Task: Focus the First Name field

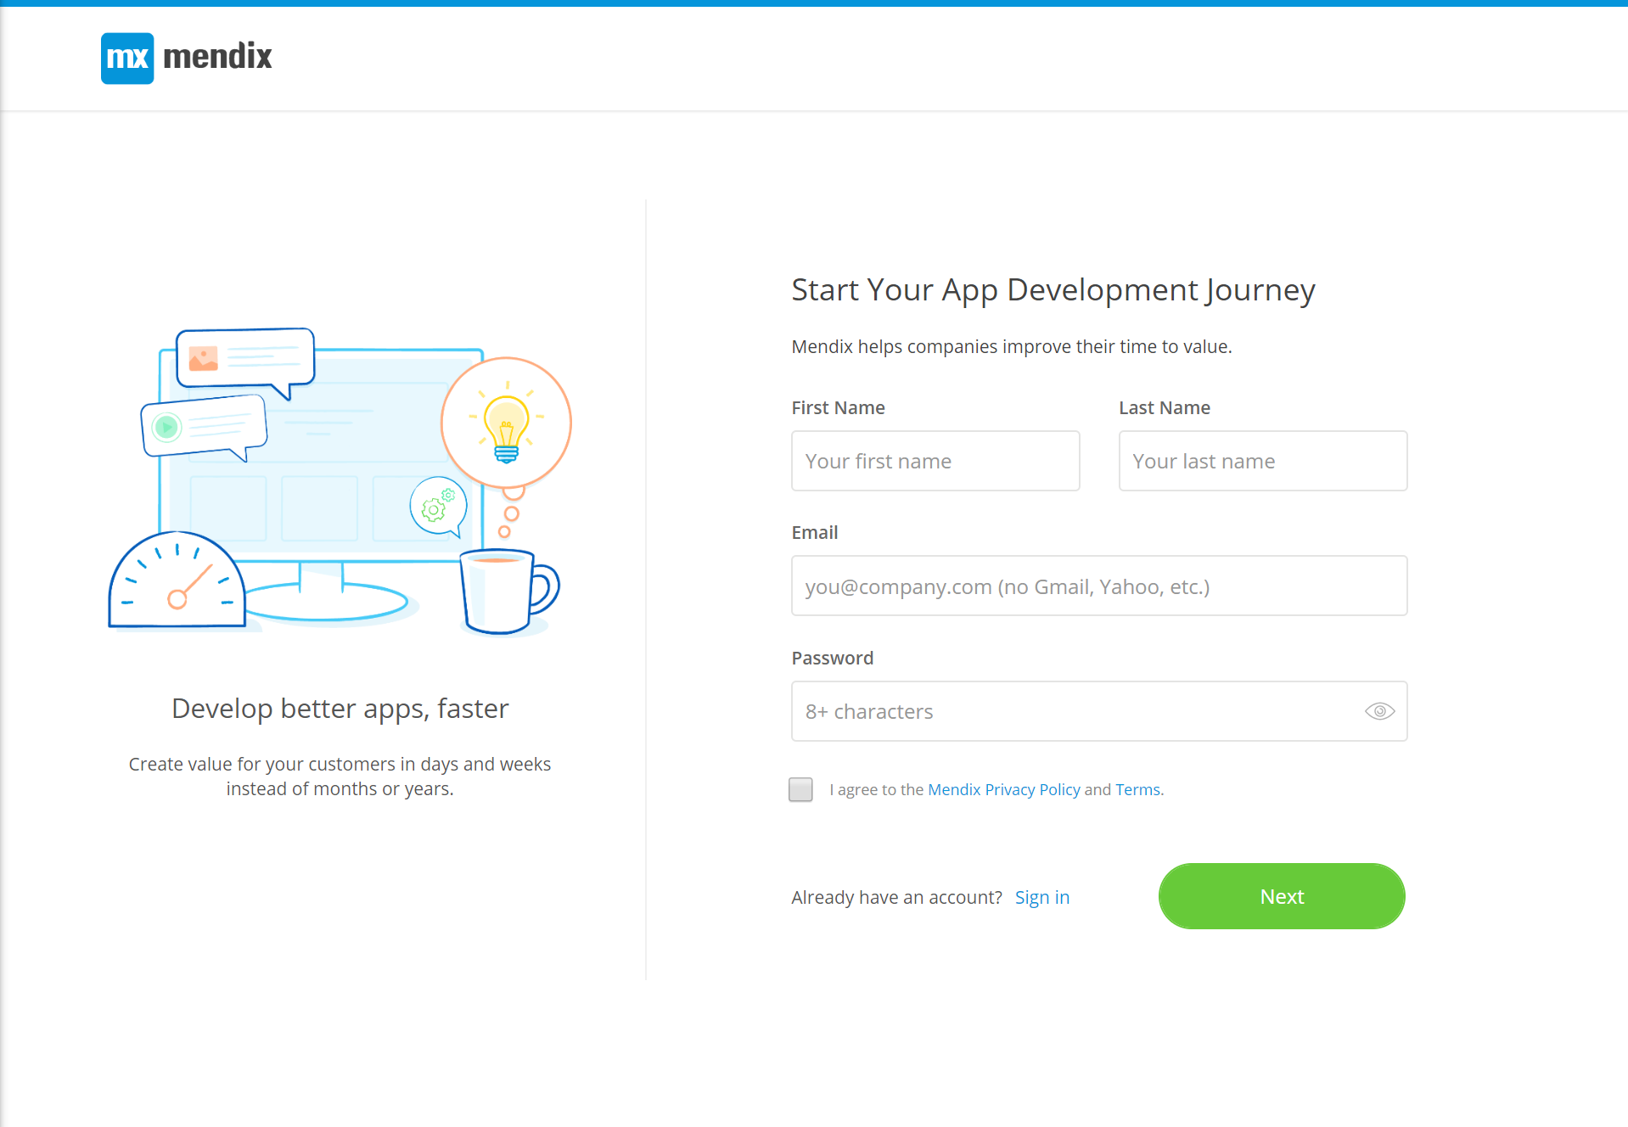Action: (x=935, y=461)
